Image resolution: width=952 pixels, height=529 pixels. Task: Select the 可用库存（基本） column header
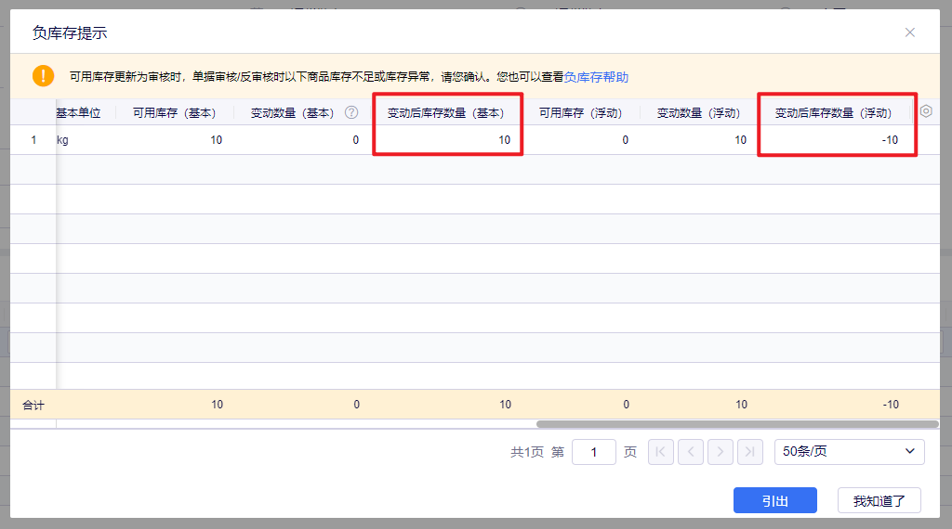174,113
